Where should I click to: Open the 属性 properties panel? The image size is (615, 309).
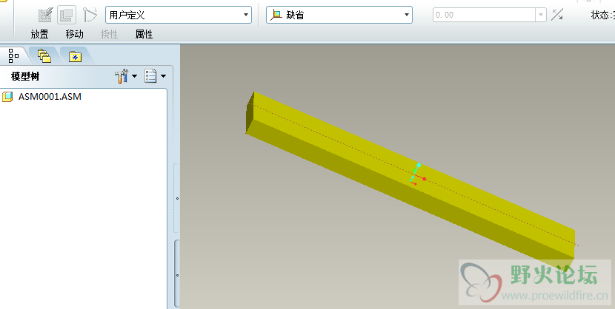pyautogui.click(x=144, y=35)
